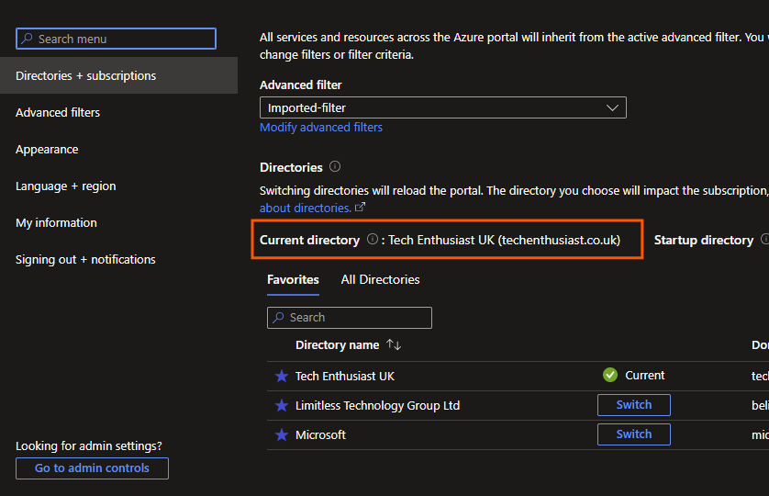The height and width of the screenshot is (496, 769).
Task: Select the Limitless Technology Group Ltd row text
Action: tap(378, 406)
